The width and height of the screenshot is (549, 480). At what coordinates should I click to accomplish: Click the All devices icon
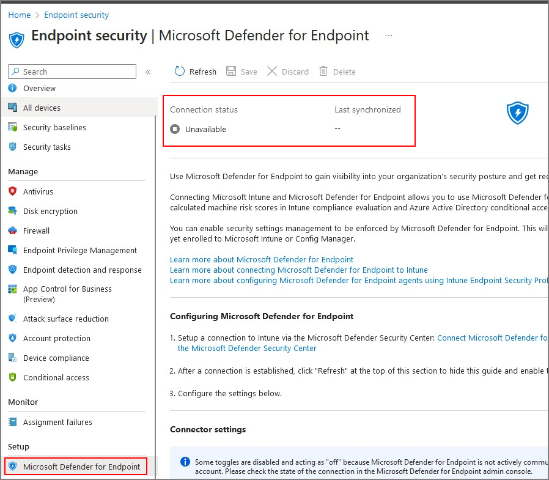tap(12, 107)
